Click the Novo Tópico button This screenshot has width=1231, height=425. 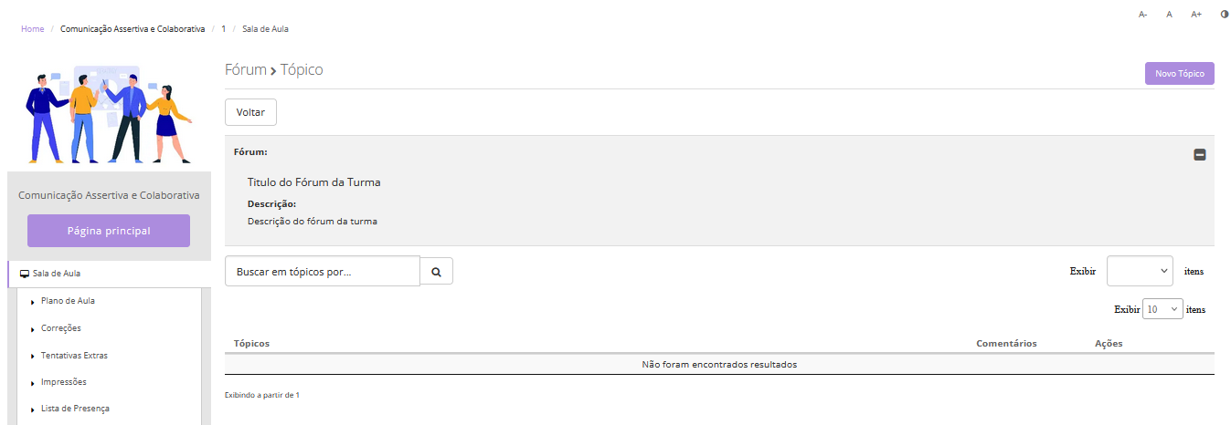[1179, 74]
